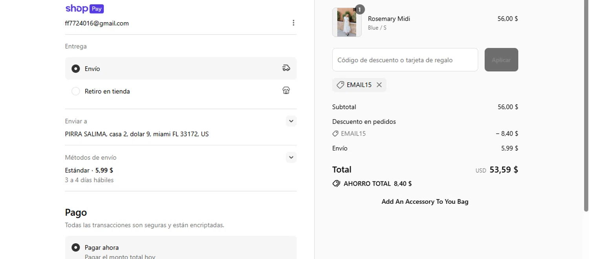Open the three-dot account options menu

293,23
